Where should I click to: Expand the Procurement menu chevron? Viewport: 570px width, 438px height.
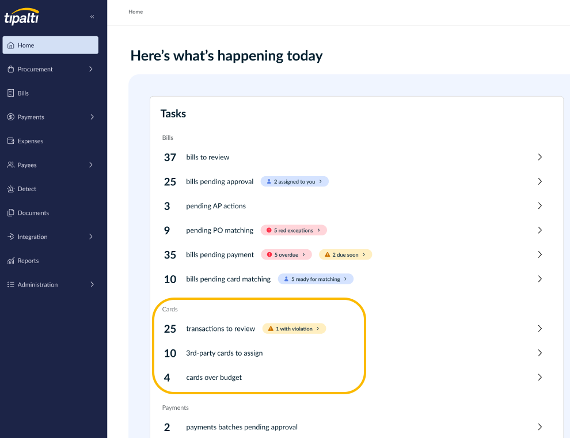[91, 69]
